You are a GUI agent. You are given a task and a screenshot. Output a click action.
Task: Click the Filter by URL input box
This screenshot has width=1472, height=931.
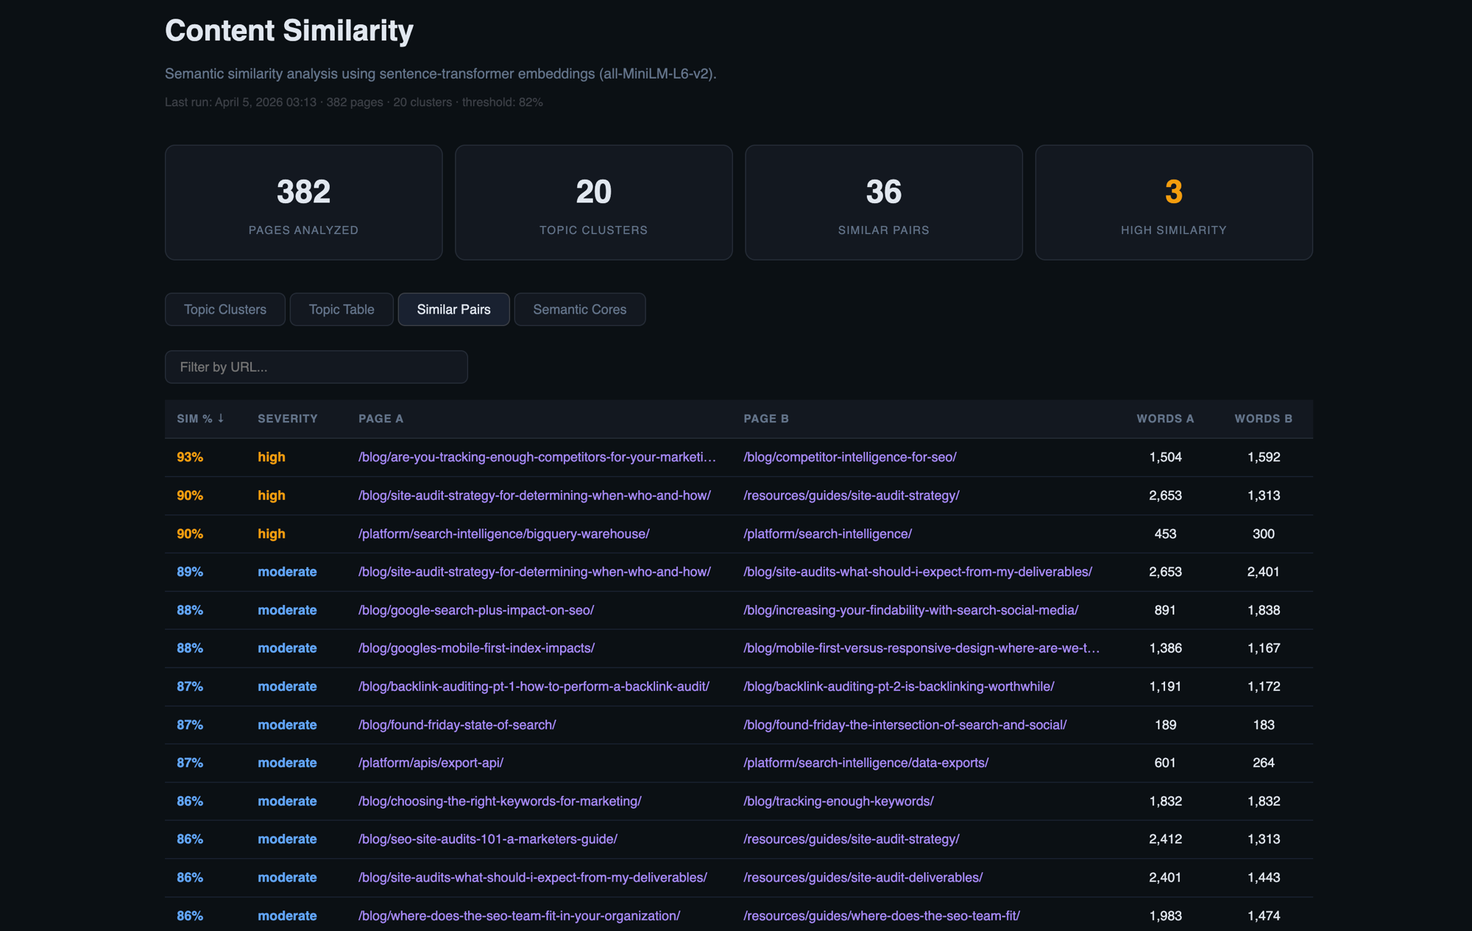(x=316, y=367)
